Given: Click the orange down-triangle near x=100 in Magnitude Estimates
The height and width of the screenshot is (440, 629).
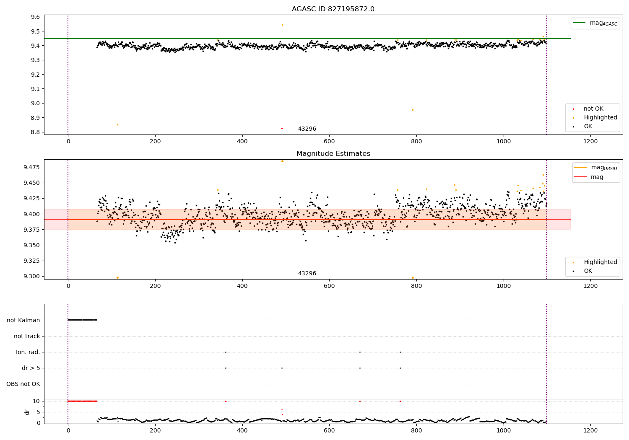Looking at the screenshot, I should coord(117,278).
